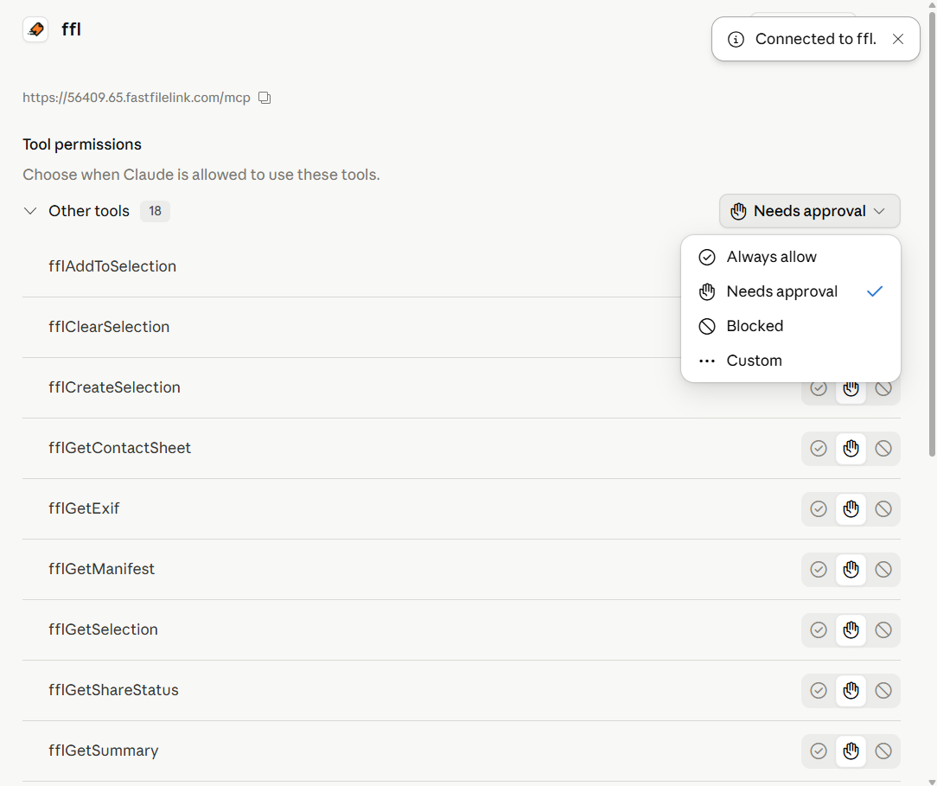
Task: Open the Needs approval dropdown
Action: (810, 211)
